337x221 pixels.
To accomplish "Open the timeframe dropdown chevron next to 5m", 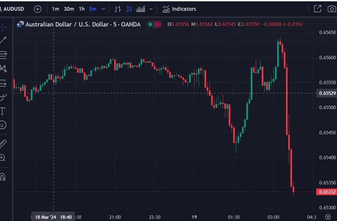I will tap(103, 9).
